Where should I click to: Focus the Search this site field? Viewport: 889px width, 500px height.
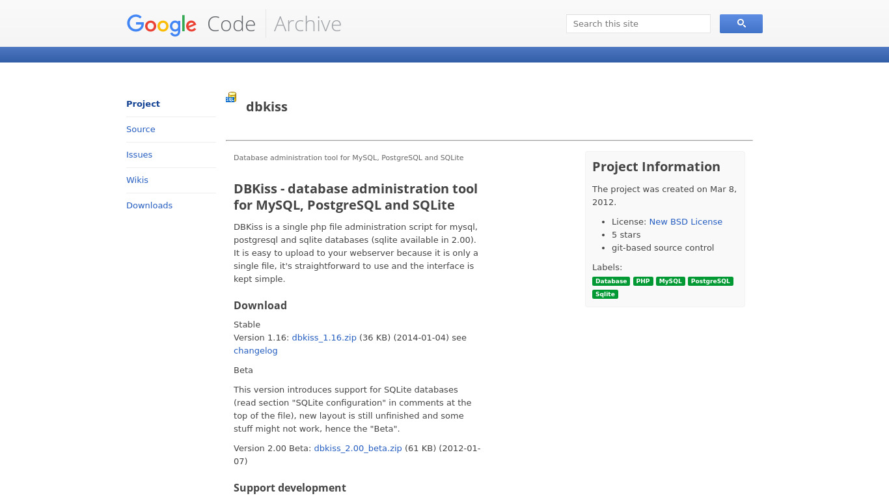click(638, 23)
